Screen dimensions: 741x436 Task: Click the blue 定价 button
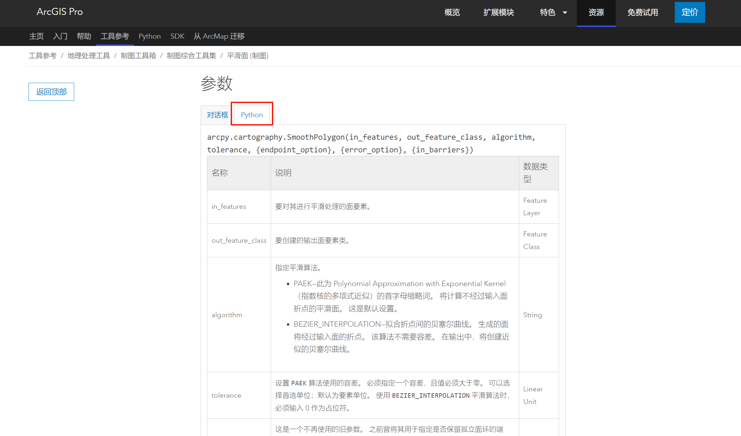[690, 12]
